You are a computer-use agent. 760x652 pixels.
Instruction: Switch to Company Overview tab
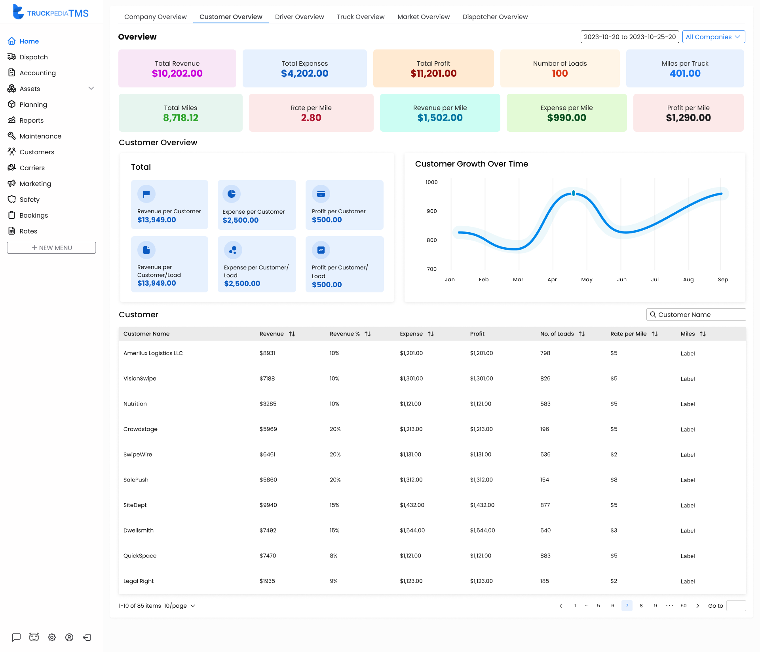click(x=156, y=17)
